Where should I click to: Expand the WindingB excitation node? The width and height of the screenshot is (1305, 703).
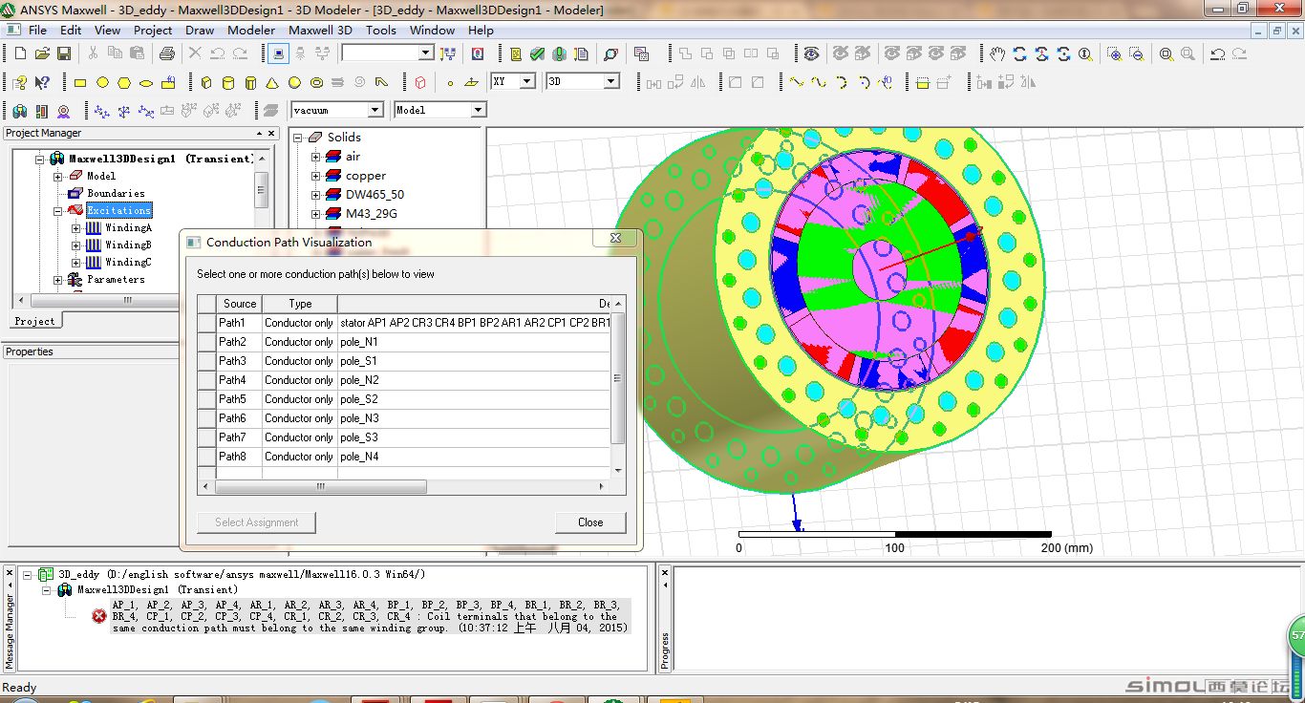[x=76, y=245]
